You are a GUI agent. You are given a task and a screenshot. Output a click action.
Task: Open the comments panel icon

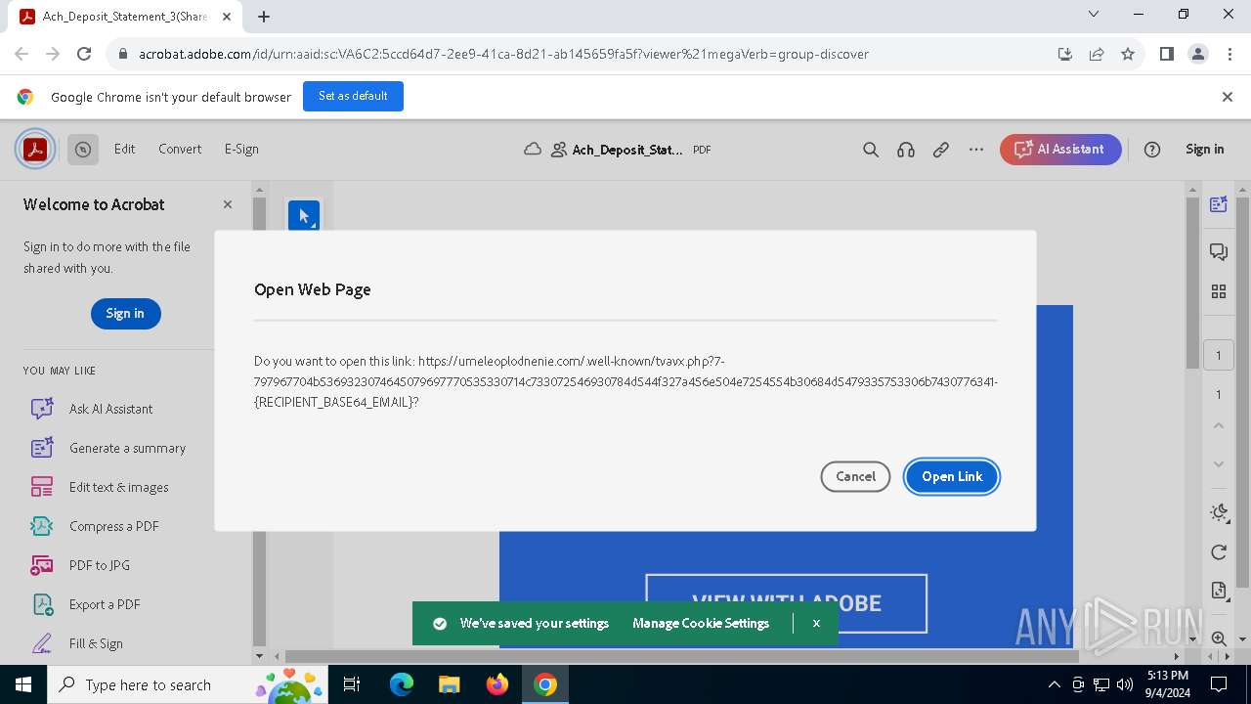[1219, 252]
